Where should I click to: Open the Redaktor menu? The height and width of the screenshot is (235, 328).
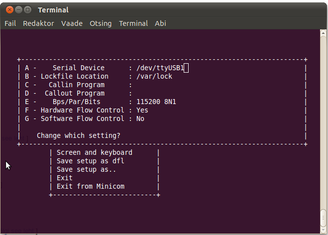click(38, 23)
